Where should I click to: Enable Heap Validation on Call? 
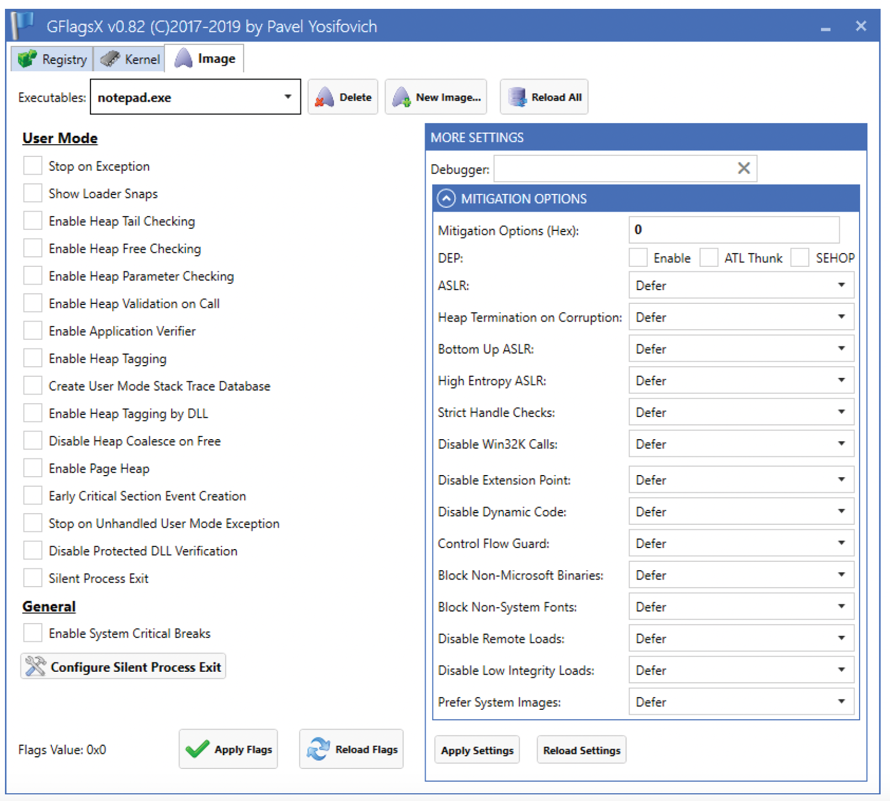[x=33, y=303]
